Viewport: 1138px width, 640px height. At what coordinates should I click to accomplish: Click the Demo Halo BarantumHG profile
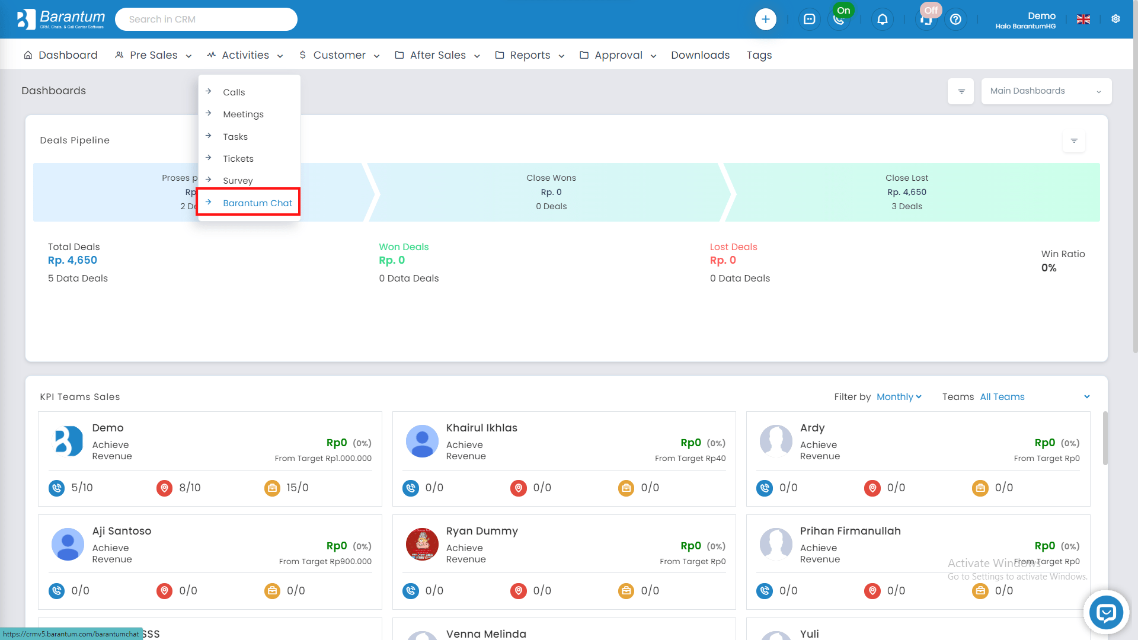[1025, 20]
